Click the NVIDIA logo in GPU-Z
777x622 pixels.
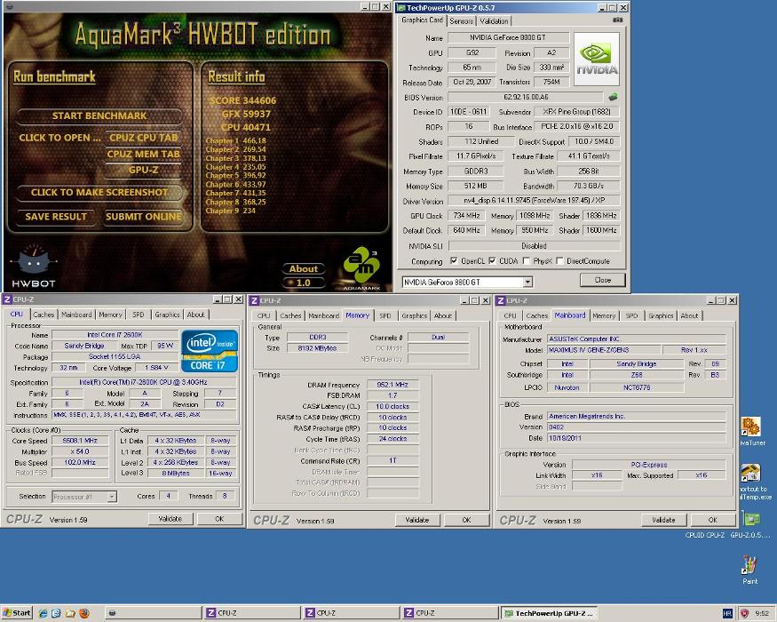[x=597, y=59]
